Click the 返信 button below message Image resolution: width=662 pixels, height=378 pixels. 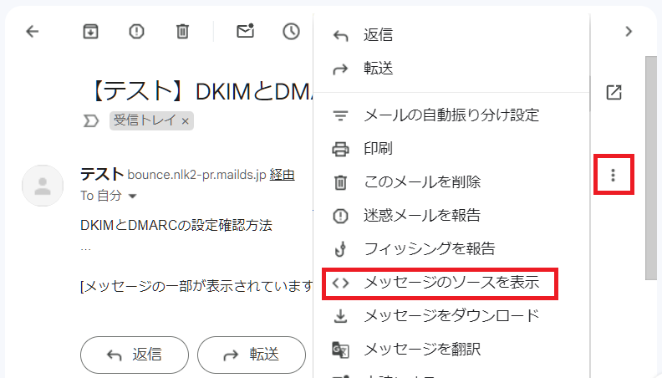coord(135,355)
